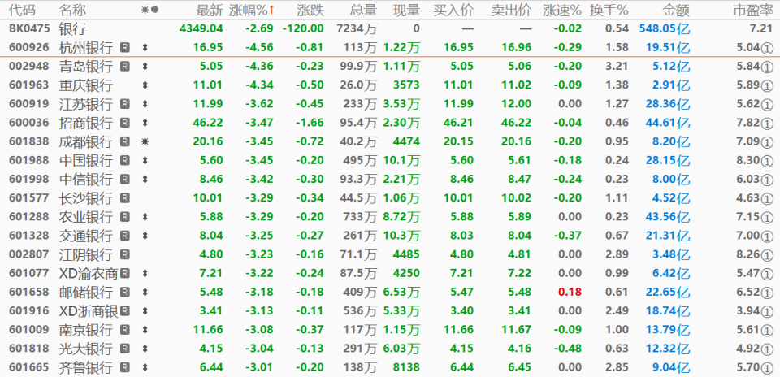
Task: Click the sun marker icon in 成都银行 row
Action: [x=145, y=141]
